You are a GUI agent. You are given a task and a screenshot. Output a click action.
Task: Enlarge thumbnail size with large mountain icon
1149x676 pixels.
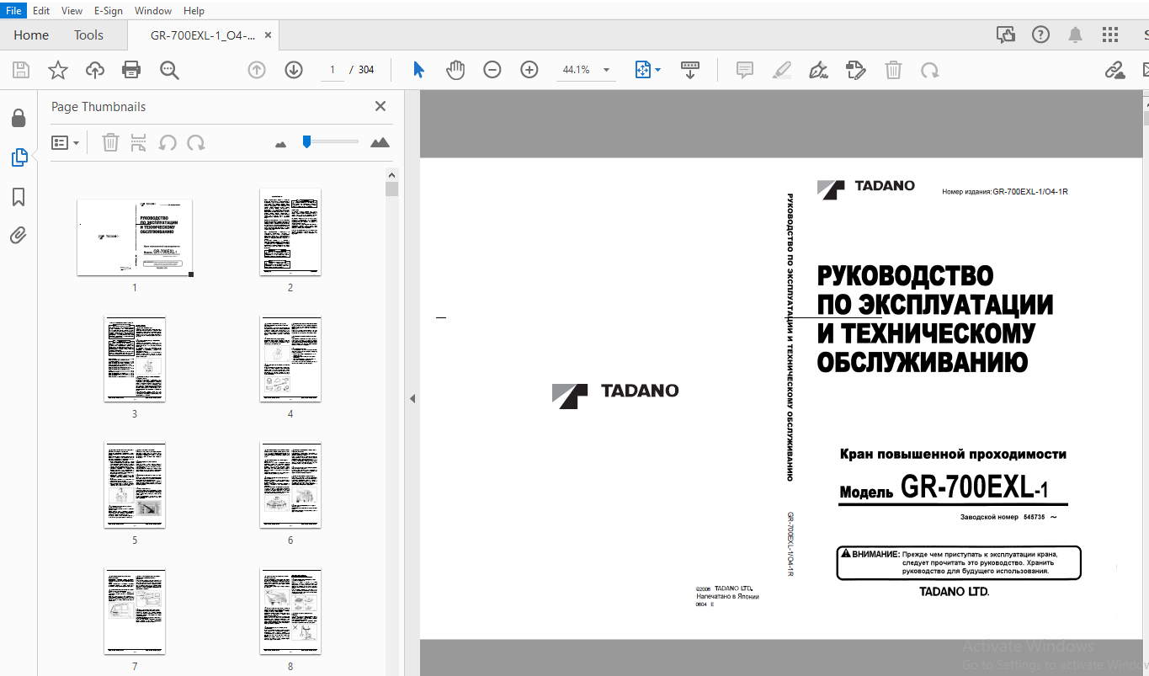[380, 142]
